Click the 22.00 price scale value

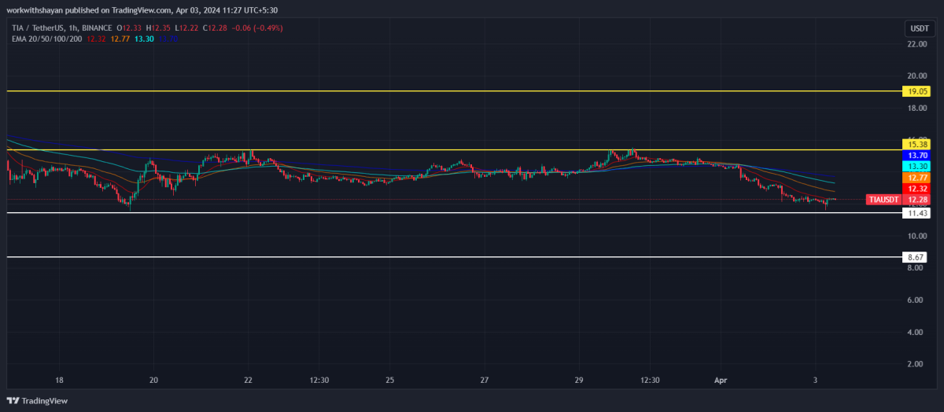[916, 44]
